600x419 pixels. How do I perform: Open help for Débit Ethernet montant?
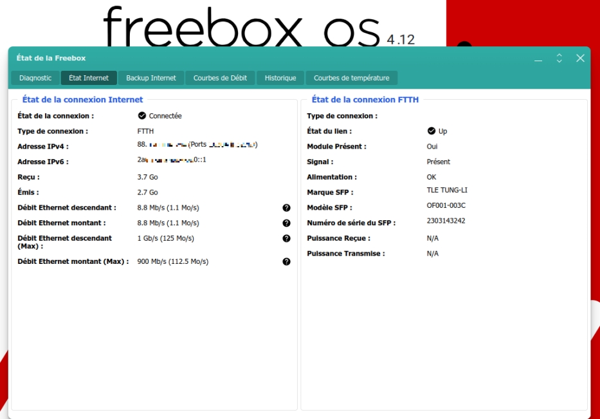(x=286, y=223)
